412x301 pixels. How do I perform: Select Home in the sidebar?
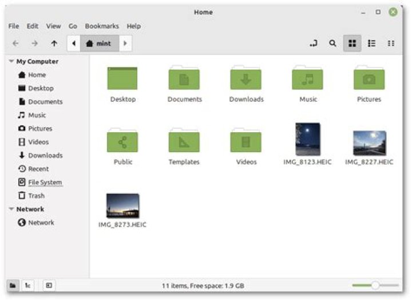(x=32, y=75)
